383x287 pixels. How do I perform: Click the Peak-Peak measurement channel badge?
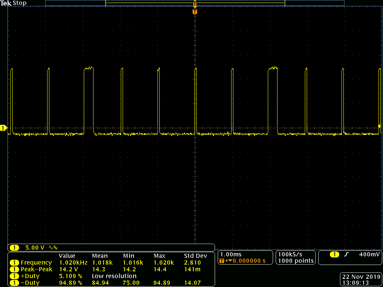coord(15,269)
